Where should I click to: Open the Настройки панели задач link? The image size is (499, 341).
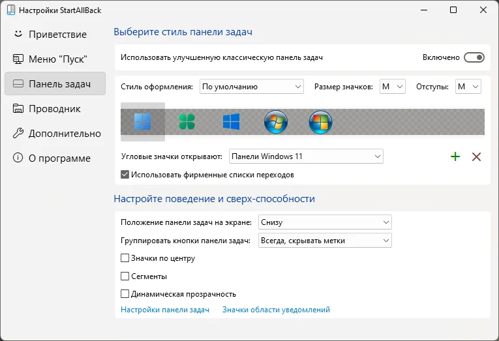click(165, 310)
